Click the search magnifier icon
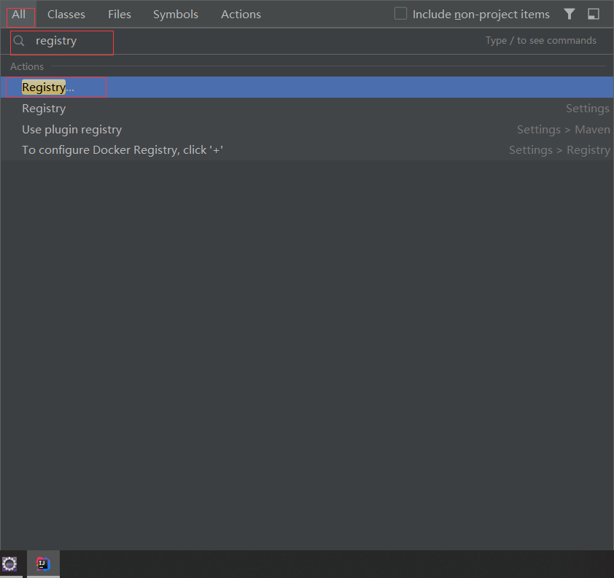 tap(19, 41)
